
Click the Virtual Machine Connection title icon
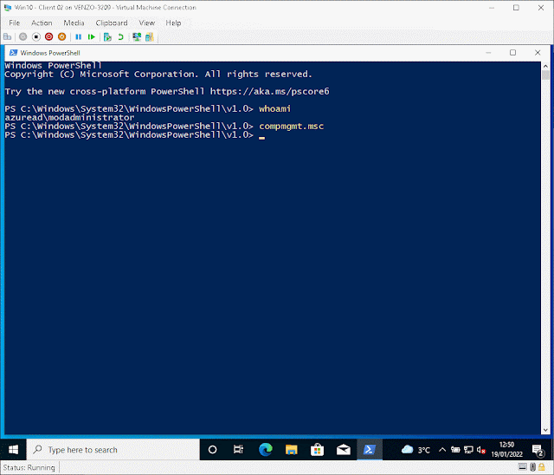pyautogui.click(x=8, y=8)
